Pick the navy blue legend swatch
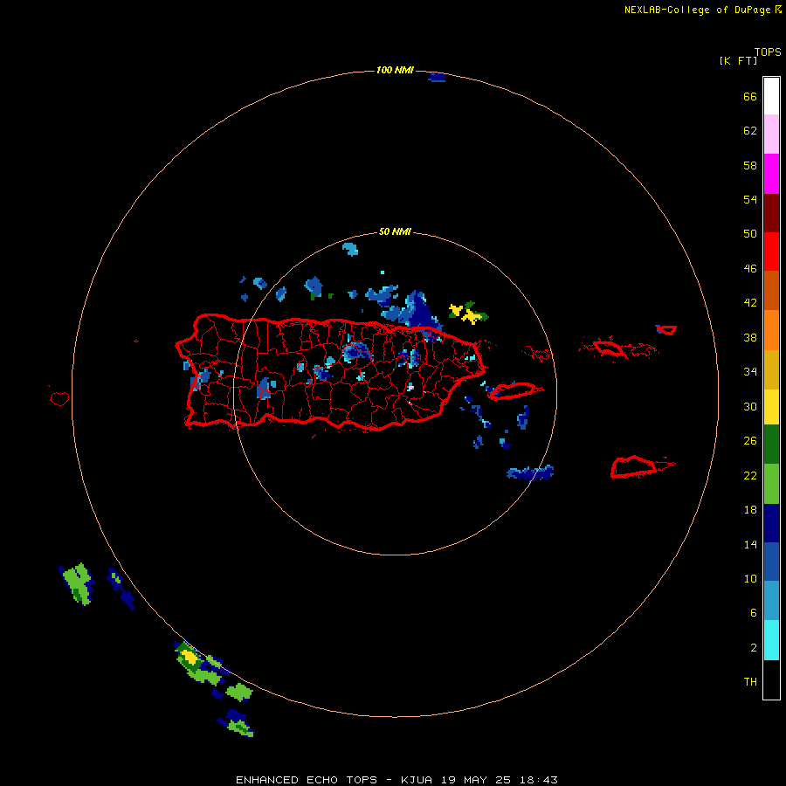This screenshot has height=786, width=786. coord(771,523)
